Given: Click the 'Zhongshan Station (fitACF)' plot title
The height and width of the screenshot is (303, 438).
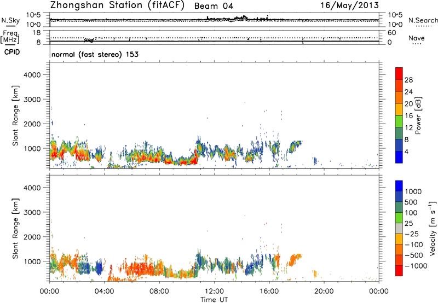Looking at the screenshot, I should click(117, 5).
